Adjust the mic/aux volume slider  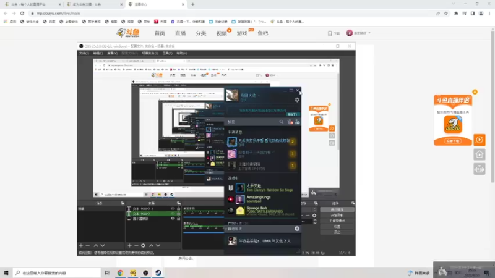[x=204, y=232]
